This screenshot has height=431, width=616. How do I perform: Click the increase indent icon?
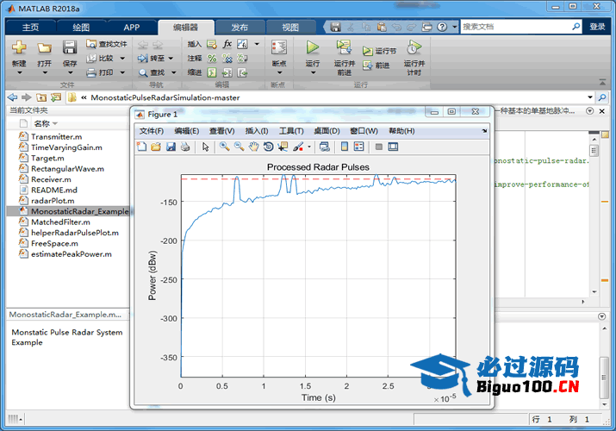pos(227,72)
